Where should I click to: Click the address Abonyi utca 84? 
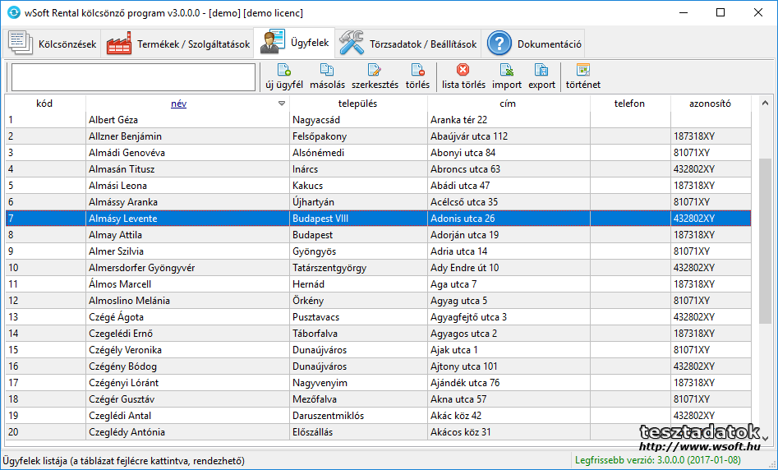point(463,152)
